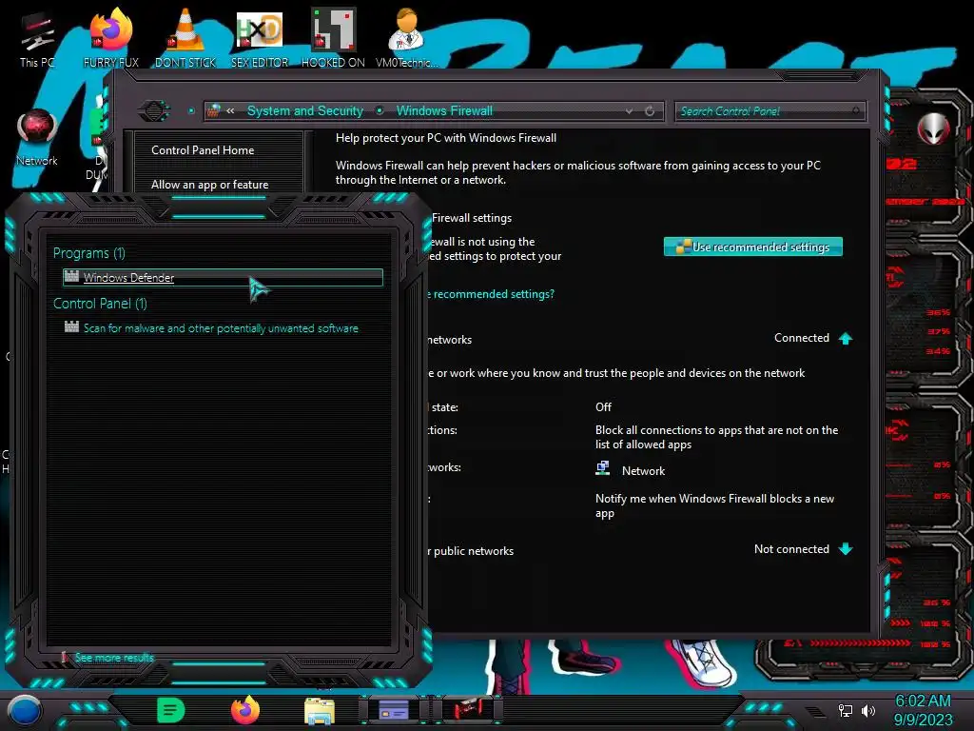This screenshot has width=974, height=731.
Task: Open HOOKED ON desktop shortcut
Action: tap(333, 38)
